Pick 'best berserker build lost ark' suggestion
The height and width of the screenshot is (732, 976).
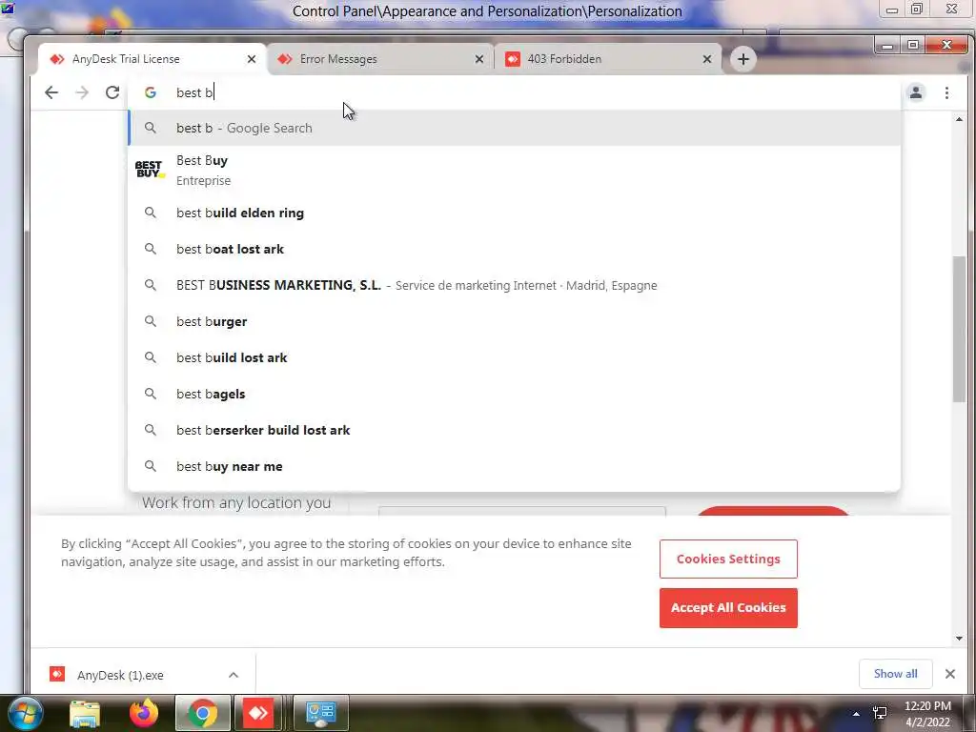pyautogui.click(x=514, y=430)
